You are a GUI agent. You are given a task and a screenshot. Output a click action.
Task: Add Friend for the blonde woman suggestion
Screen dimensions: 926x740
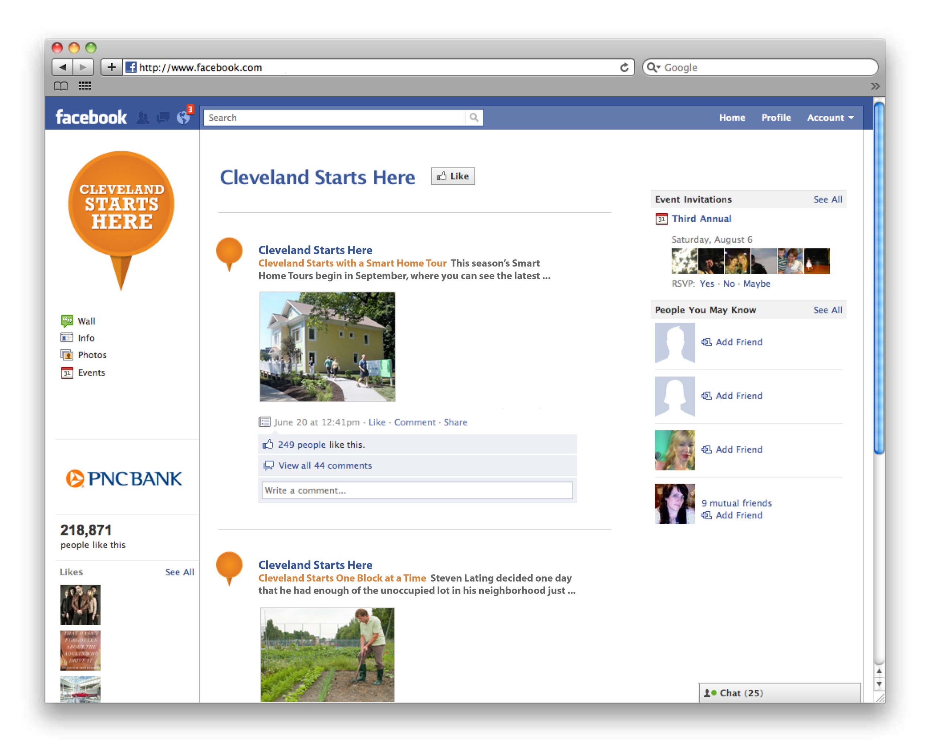(x=732, y=449)
